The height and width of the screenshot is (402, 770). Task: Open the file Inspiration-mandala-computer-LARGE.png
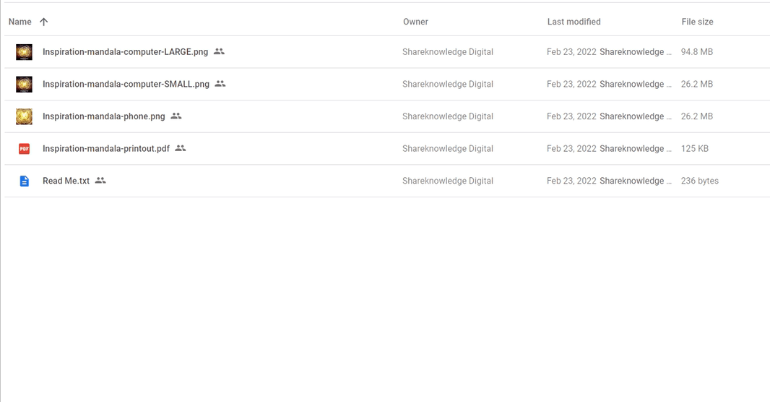pyautogui.click(x=125, y=51)
